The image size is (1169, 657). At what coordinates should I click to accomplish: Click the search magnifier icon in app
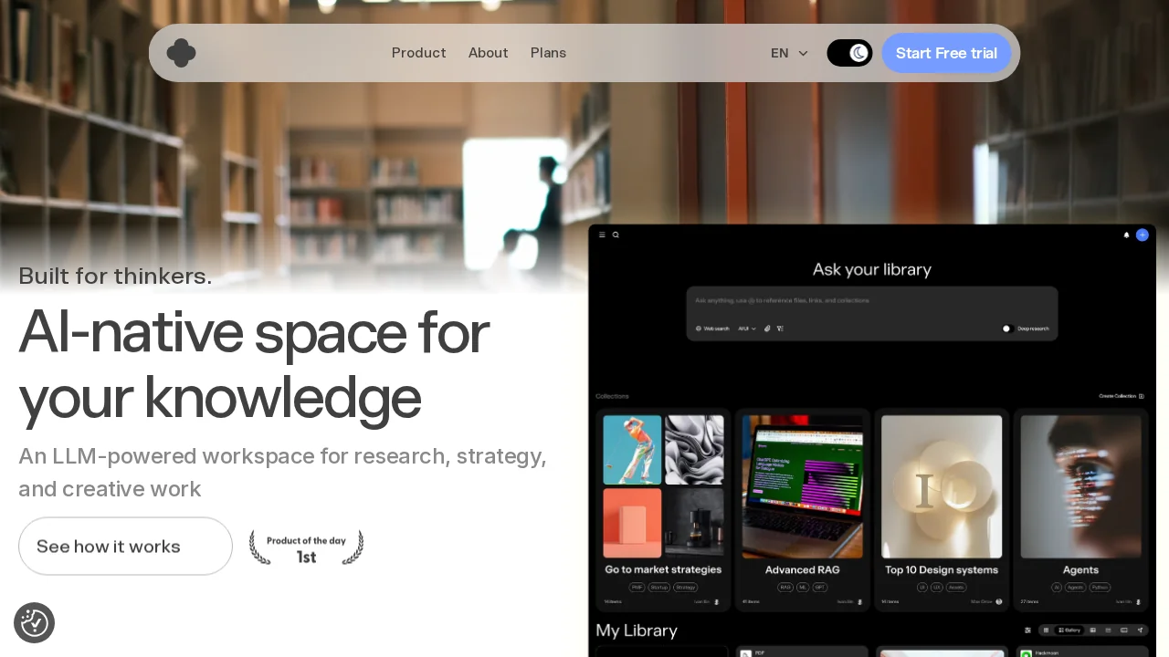616,235
